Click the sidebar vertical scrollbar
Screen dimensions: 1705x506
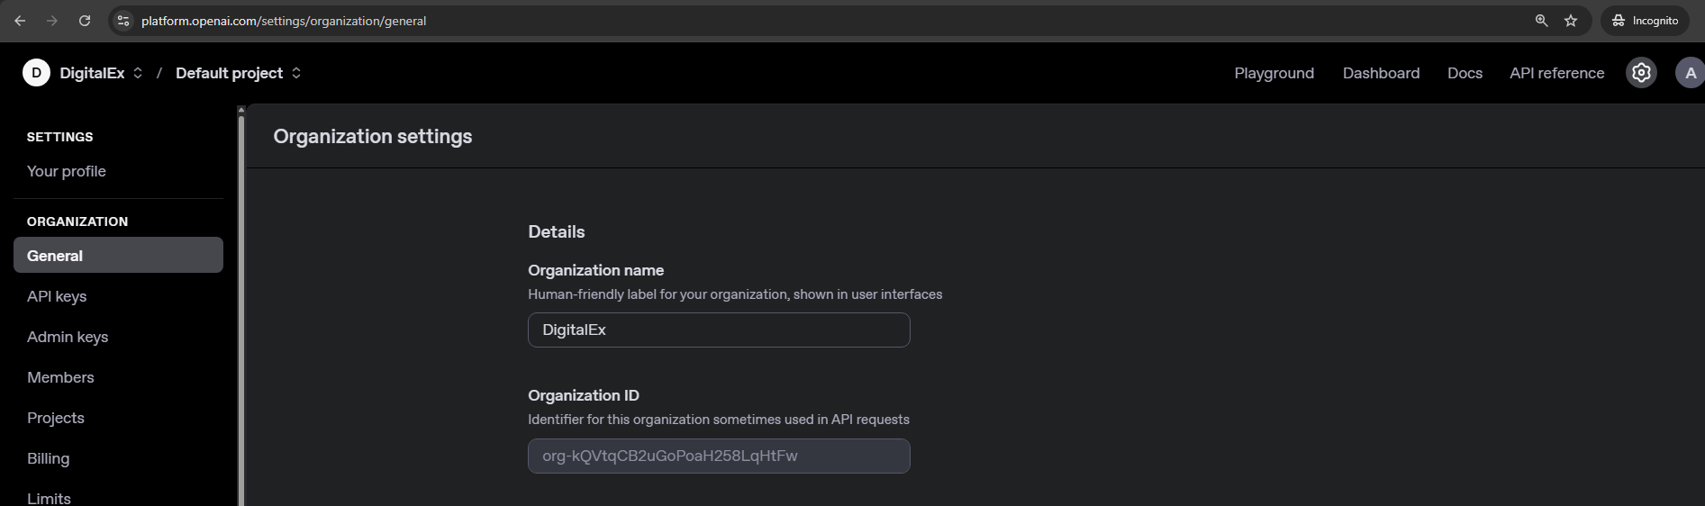(x=240, y=306)
